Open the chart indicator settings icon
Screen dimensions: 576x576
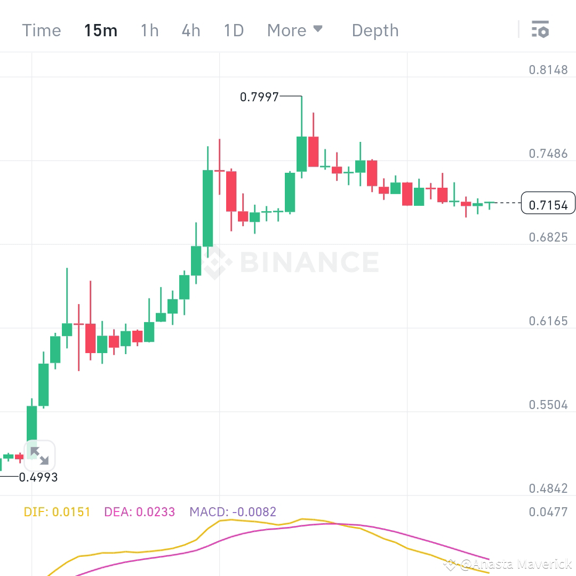(x=541, y=30)
